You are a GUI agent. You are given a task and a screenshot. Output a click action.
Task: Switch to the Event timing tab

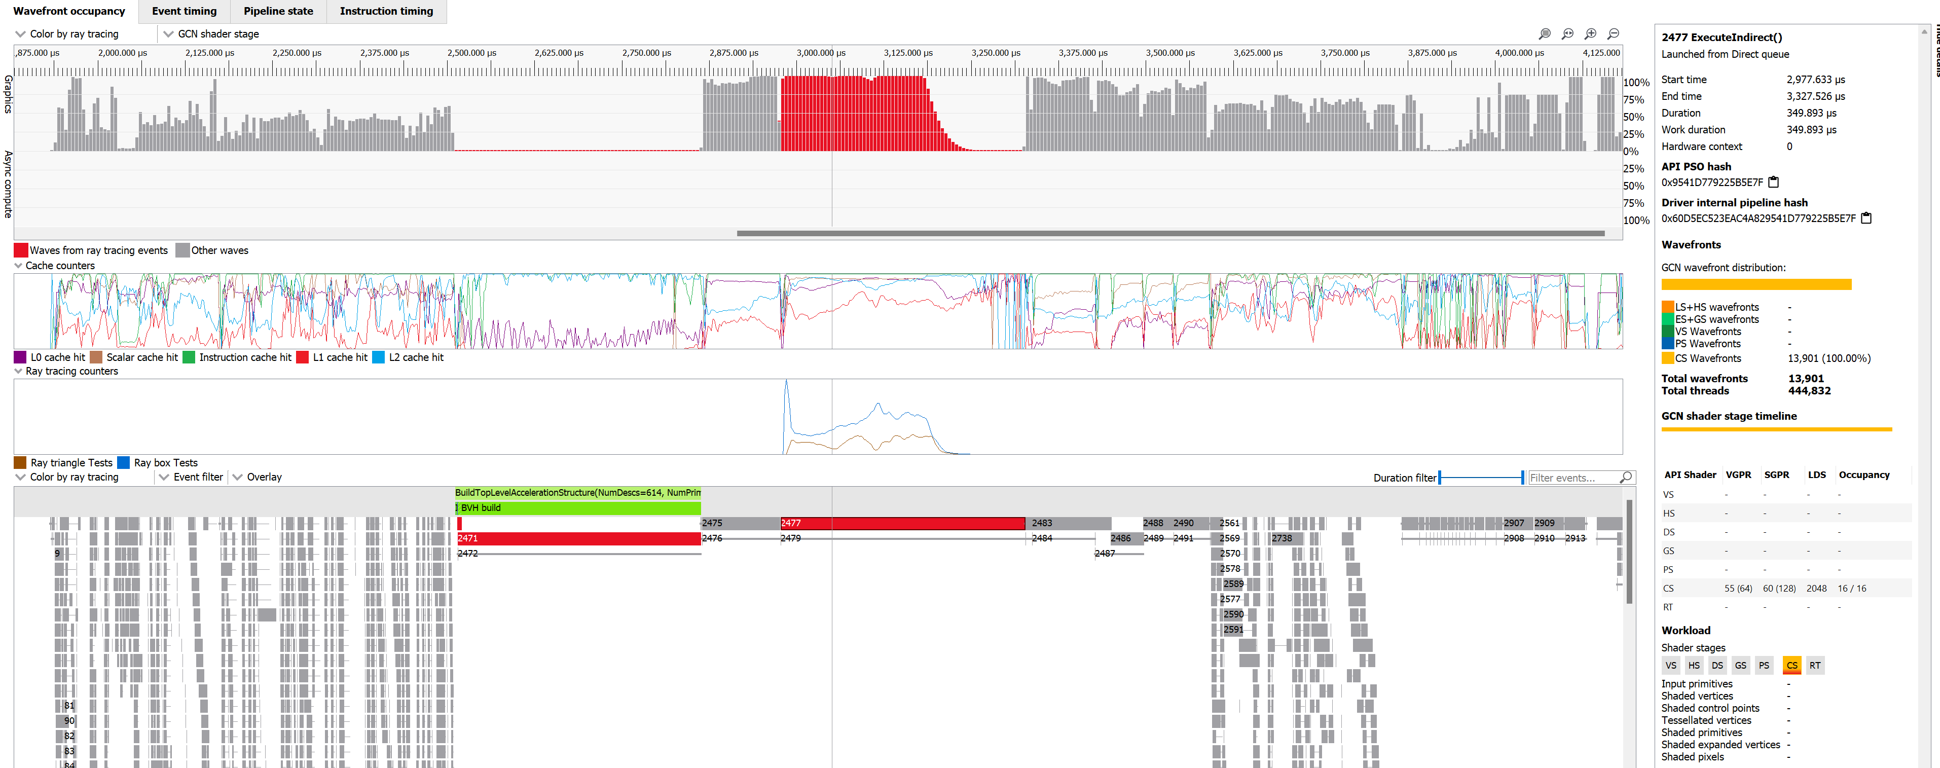click(184, 11)
